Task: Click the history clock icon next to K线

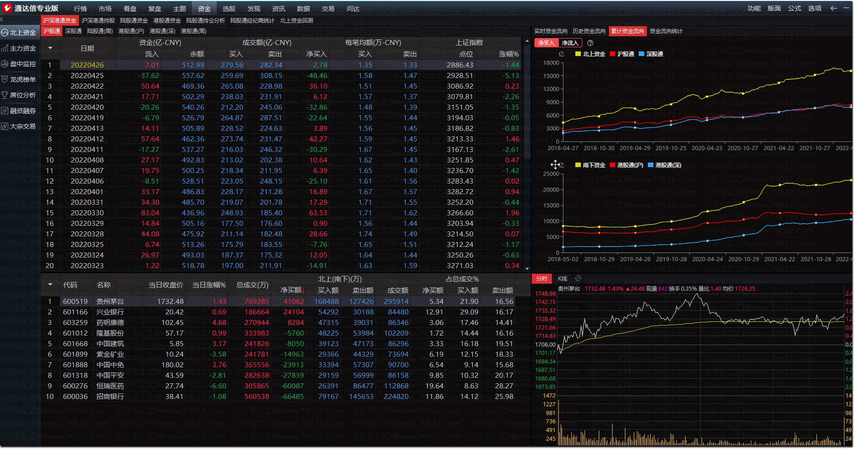Action: (x=578, y=278)
